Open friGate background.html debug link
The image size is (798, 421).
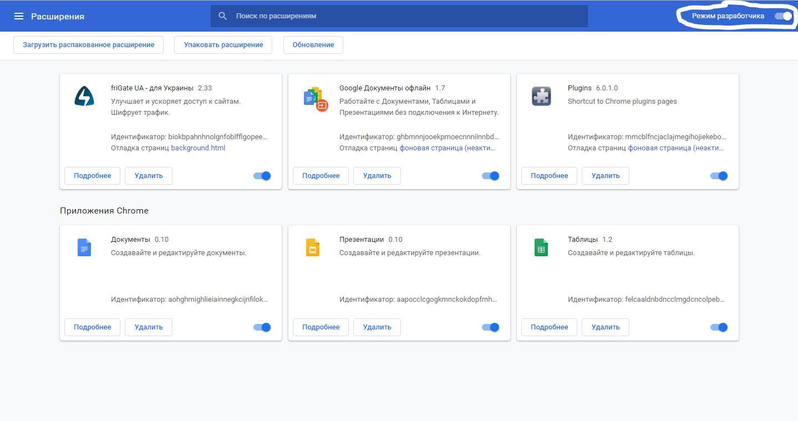pyautogui.click(x=198, y=148)
